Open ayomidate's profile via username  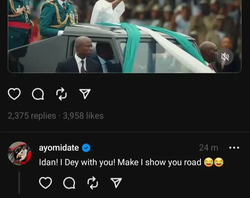click(x=59, y=148)
